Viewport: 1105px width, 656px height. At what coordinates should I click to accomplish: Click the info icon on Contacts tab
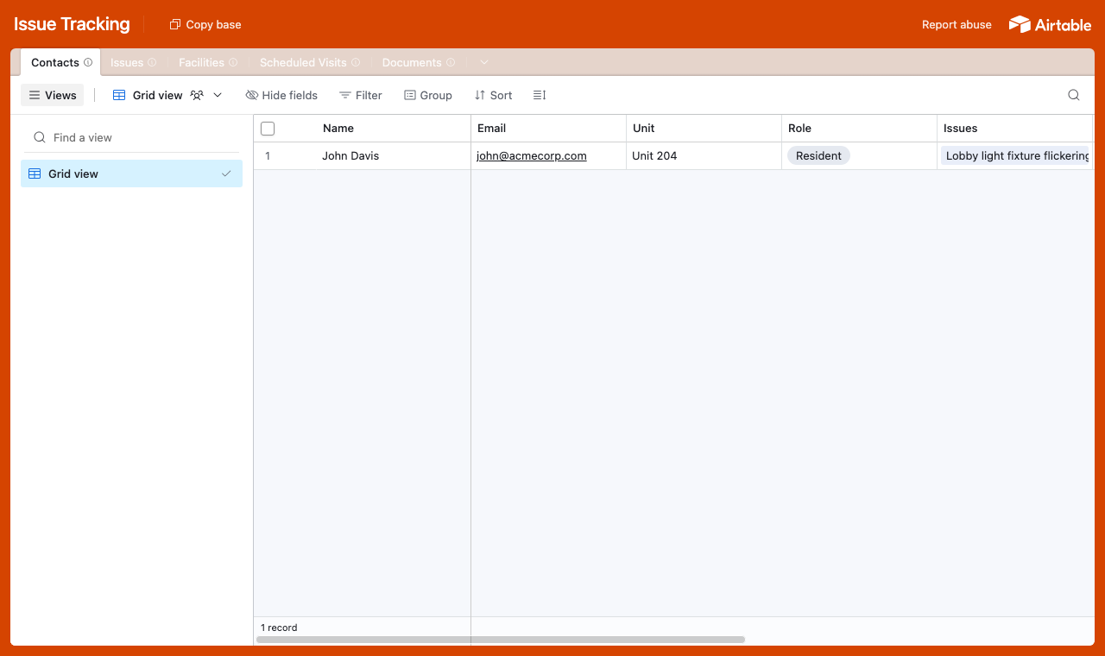(88, 62)
